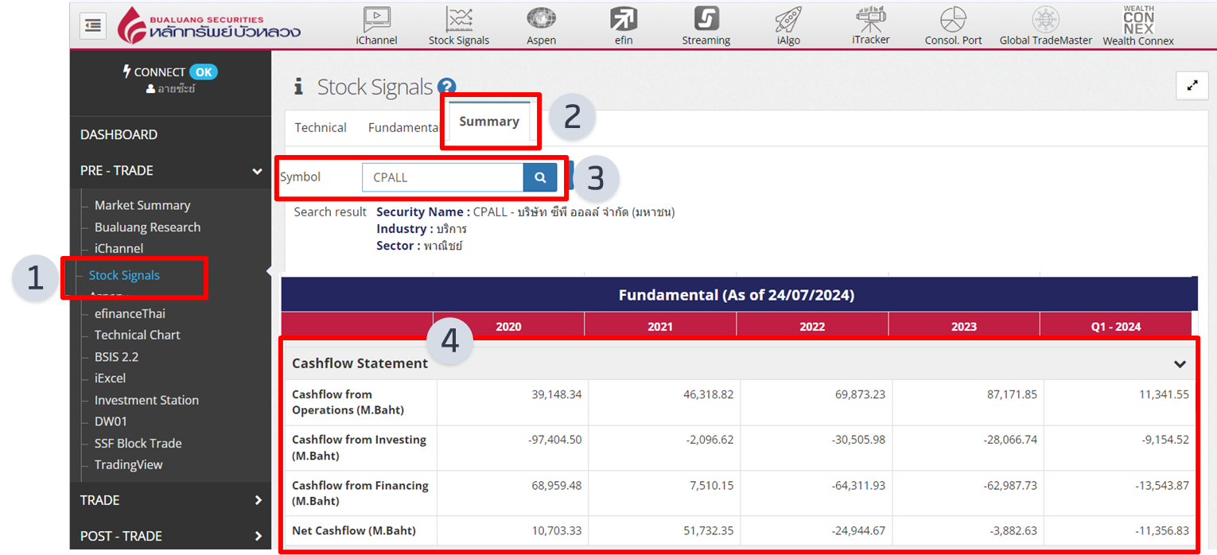Switch to the Technical tab
Image resolution: width=1217 pixels, height=555 pixels.
pyautogui.click(x=321, y=127)
